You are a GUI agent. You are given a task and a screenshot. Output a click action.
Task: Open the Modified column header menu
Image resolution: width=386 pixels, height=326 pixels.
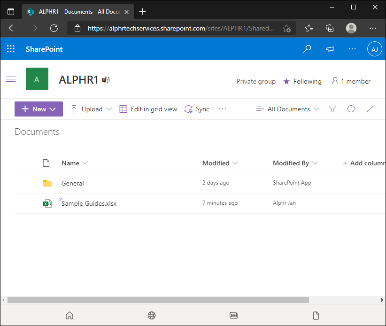click(x=220, y=163)
